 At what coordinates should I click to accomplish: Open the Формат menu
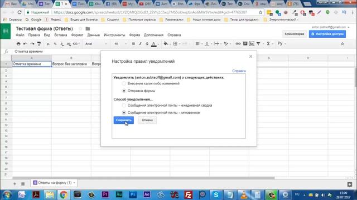point(77,35)
